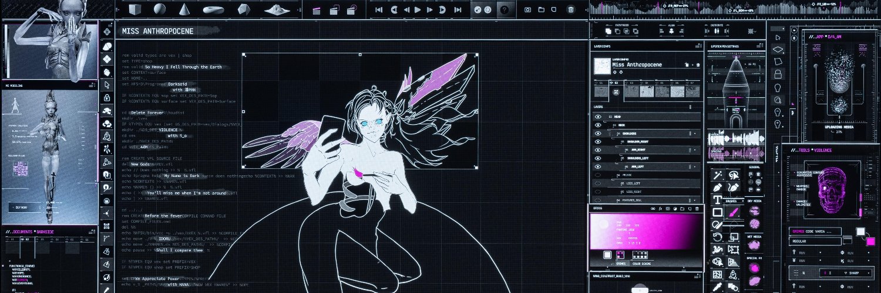Hide the SHOULDERS layer
Image resolution: width=881 pixels, height=293 pixels.
(598, 134)
